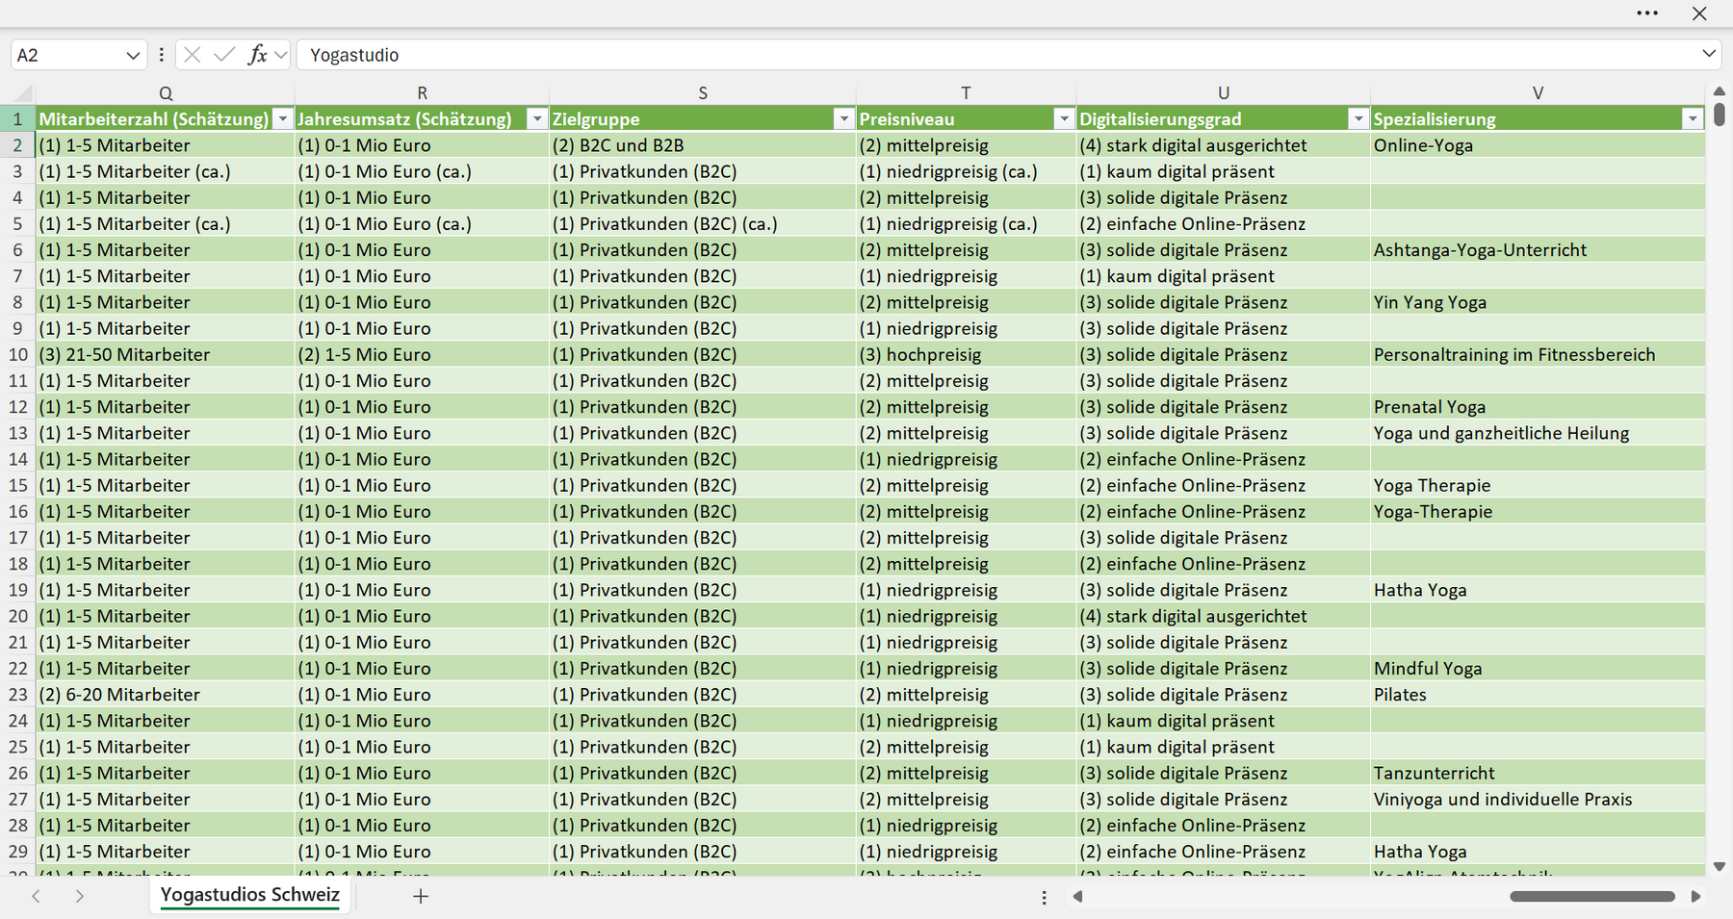Click the confirm formula checkmark icon
1733x919 pixels.
click(224, 55)
